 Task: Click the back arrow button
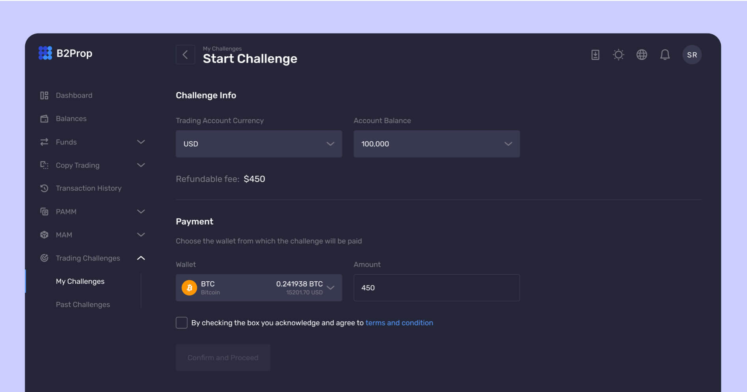(x=185, y=55)
